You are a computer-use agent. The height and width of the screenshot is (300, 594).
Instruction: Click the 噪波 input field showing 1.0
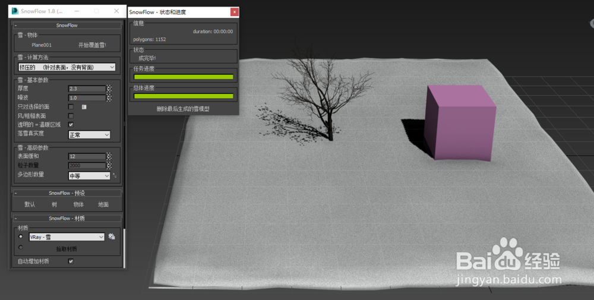point(87,98)
